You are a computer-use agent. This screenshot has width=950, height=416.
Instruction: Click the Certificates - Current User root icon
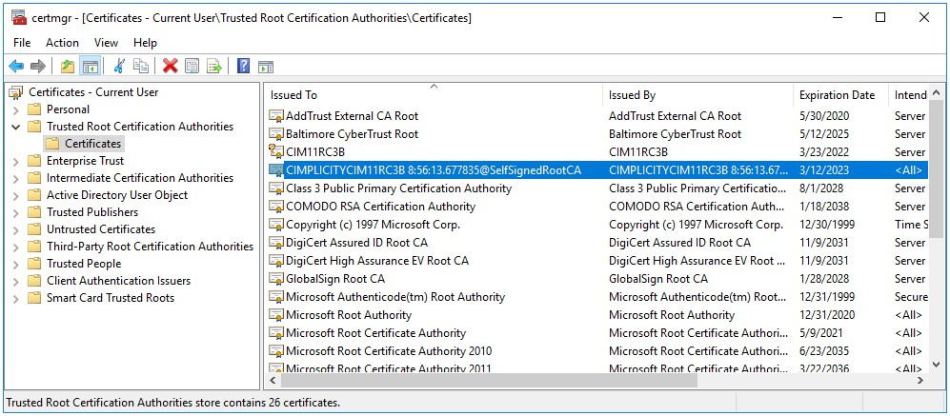[x=16, y=92]
